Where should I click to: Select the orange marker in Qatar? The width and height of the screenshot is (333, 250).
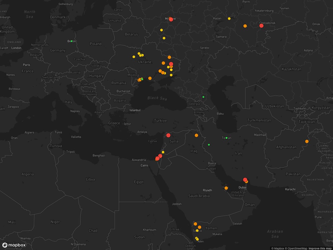pos(226,188)
